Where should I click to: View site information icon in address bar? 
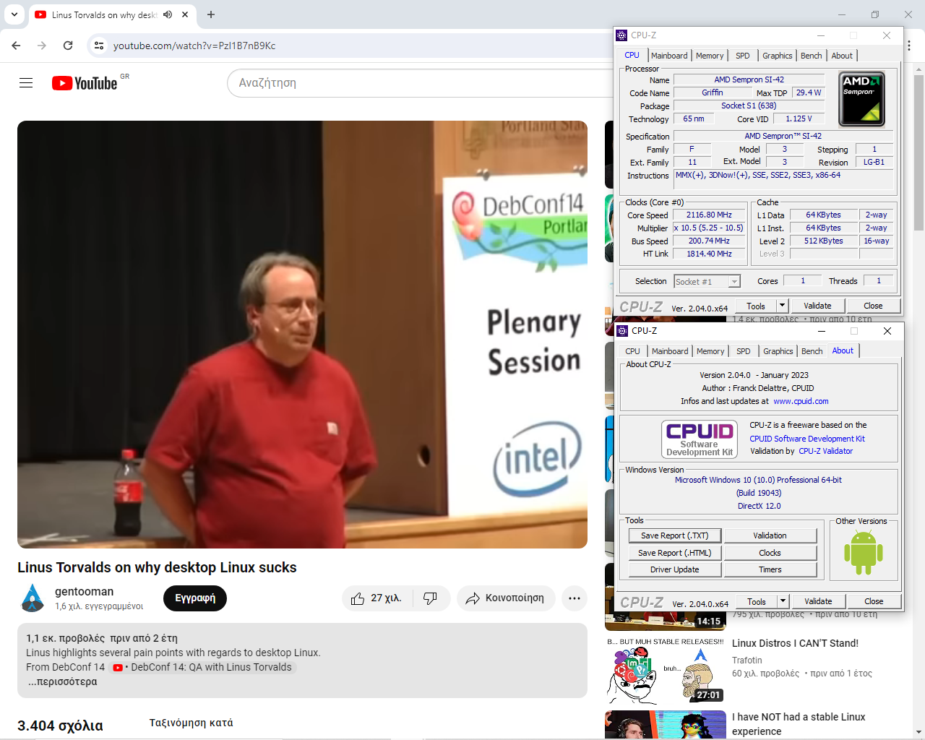click(x=99, y=46)
